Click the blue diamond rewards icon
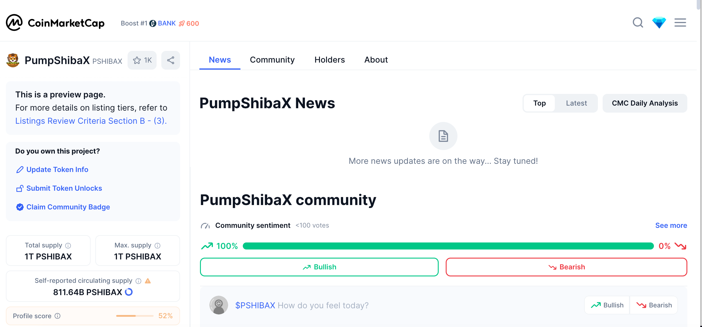 (659, 23)
